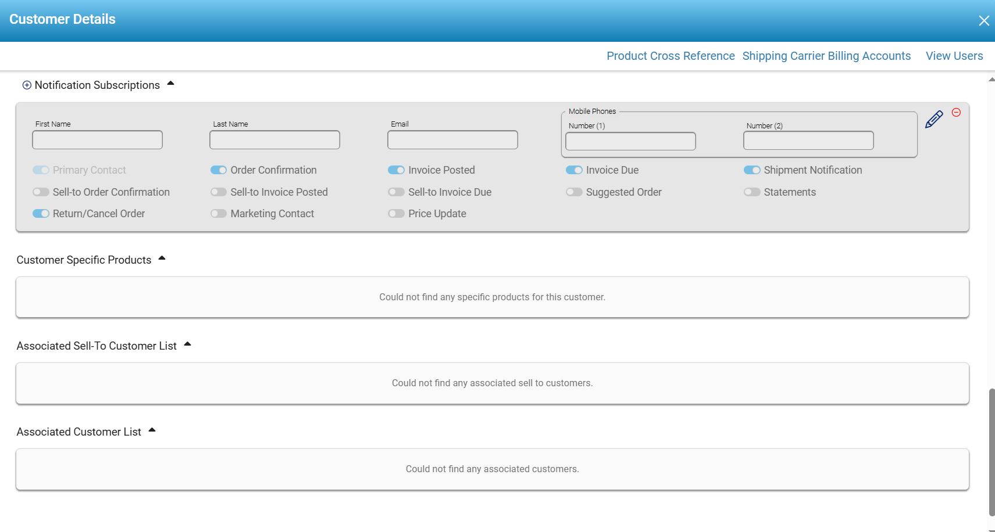Enable the Statements notification toggle
Viewport: 995px width, 532px height.
pyautogui.click(x=752, y=192)
